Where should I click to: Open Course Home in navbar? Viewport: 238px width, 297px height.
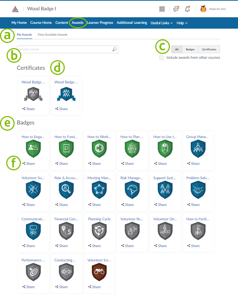click(41, 23)
